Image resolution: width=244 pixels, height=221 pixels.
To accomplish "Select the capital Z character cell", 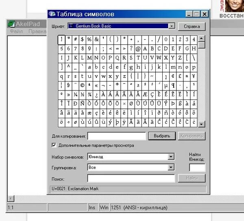I will 180,58.
